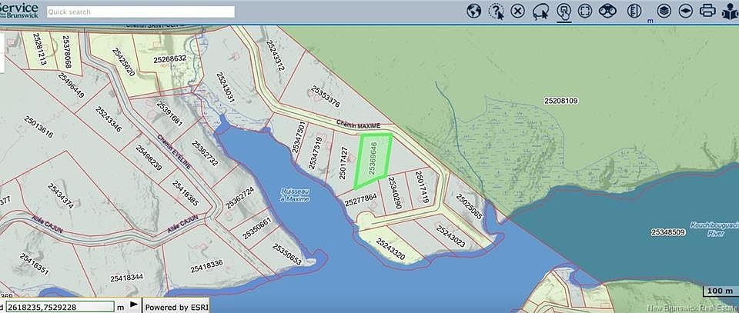Open the binoculars search tool
The image size is (739, 313).
coord(608,11)
